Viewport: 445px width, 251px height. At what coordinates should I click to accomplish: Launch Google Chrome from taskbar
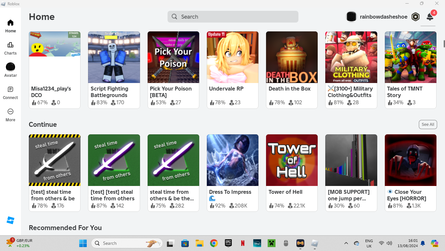pos(214,243)
